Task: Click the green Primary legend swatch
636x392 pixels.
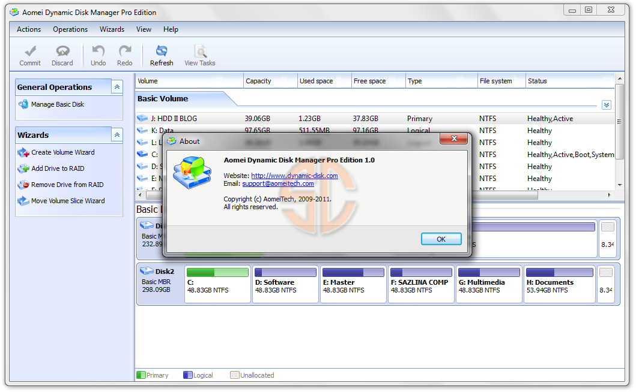Action: pyautogui.click(x=141, y=375)
